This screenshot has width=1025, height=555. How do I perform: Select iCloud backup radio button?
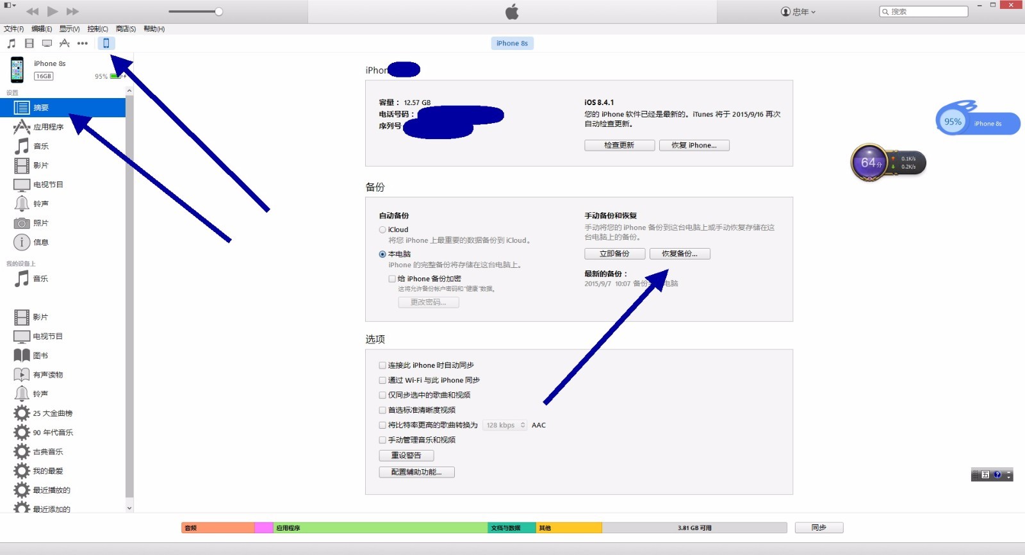pyautogui.click(x=382, y=229)
